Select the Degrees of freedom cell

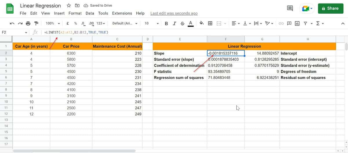pyautogui.click(x=308, y=71)
